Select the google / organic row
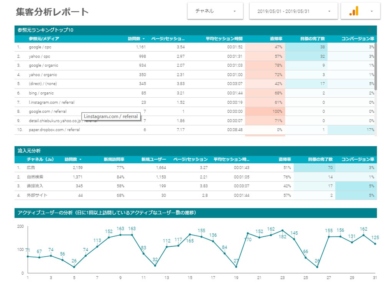The height and width of the screenshot is (285, 387). [194, 66]
